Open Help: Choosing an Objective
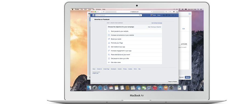This screenshot has height=104, width=233. 154,27
